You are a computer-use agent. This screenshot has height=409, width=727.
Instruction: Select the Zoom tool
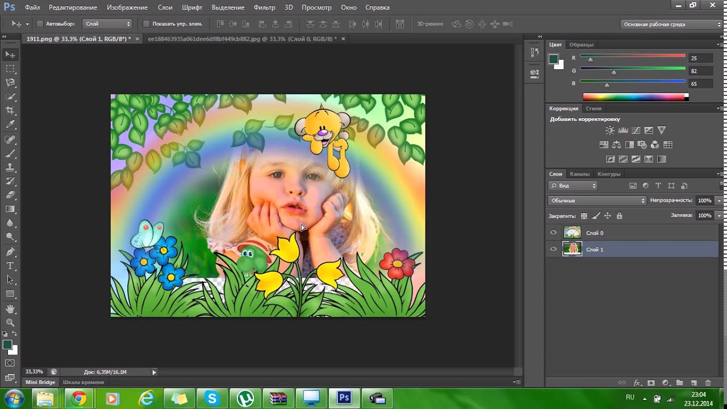click(x=10, y=322)
